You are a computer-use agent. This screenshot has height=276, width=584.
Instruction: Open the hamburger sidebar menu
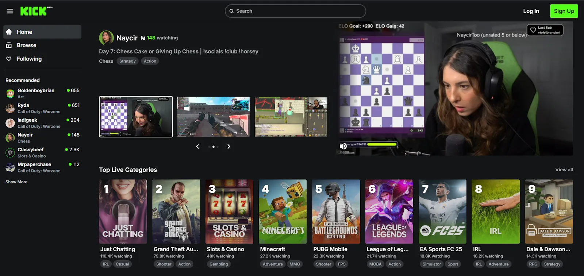pos(10,11)
